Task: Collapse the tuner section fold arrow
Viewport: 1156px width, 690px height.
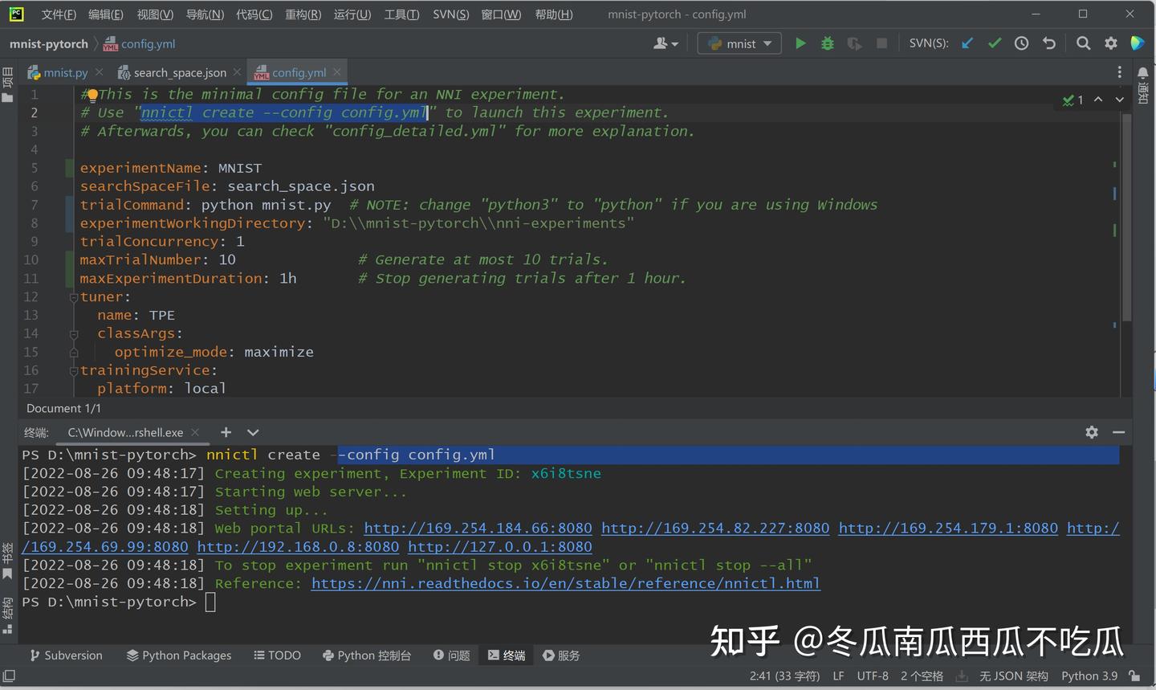Action: (72, 296)
